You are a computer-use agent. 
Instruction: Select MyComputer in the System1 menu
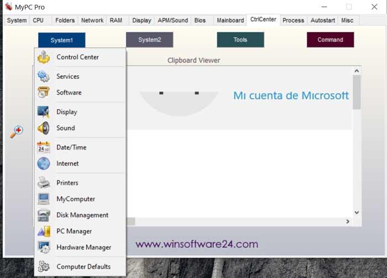tap(80, 199)
